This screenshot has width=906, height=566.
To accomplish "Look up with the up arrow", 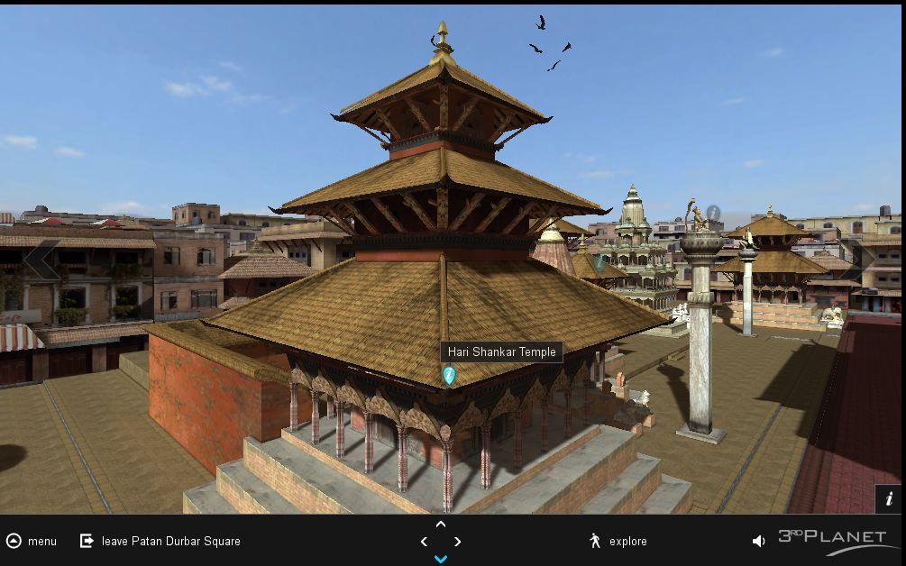I will coord(441,525).
